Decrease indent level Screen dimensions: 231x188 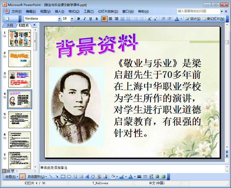pyautogui.click(x=163, y=19)
